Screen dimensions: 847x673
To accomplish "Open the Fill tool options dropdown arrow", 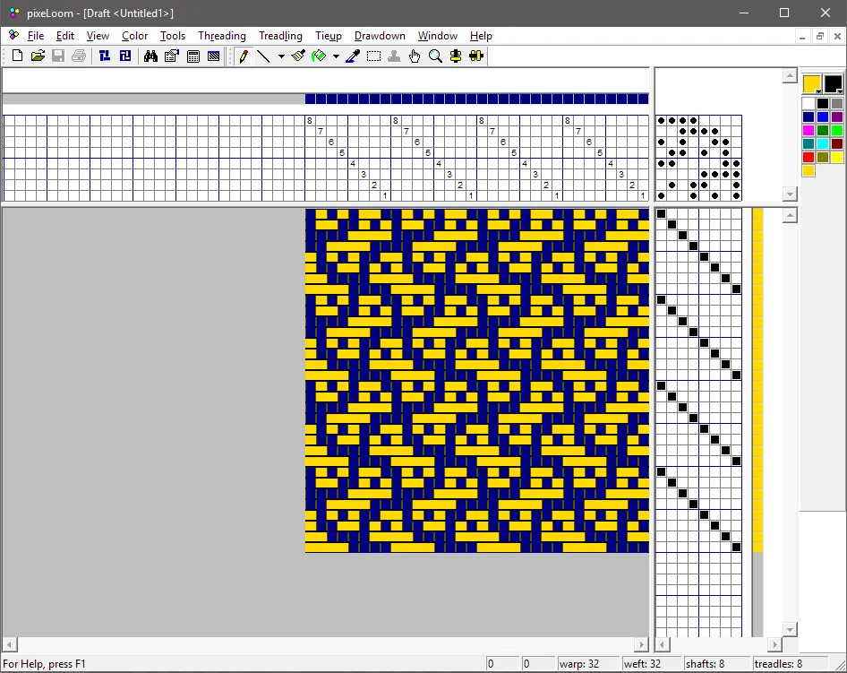I will coord(337,56).
